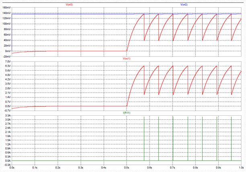246x172 pixels.
Task: Click the first green current spike in I(R11) pane
Action: pyautogui.click(x=144, y=139)
